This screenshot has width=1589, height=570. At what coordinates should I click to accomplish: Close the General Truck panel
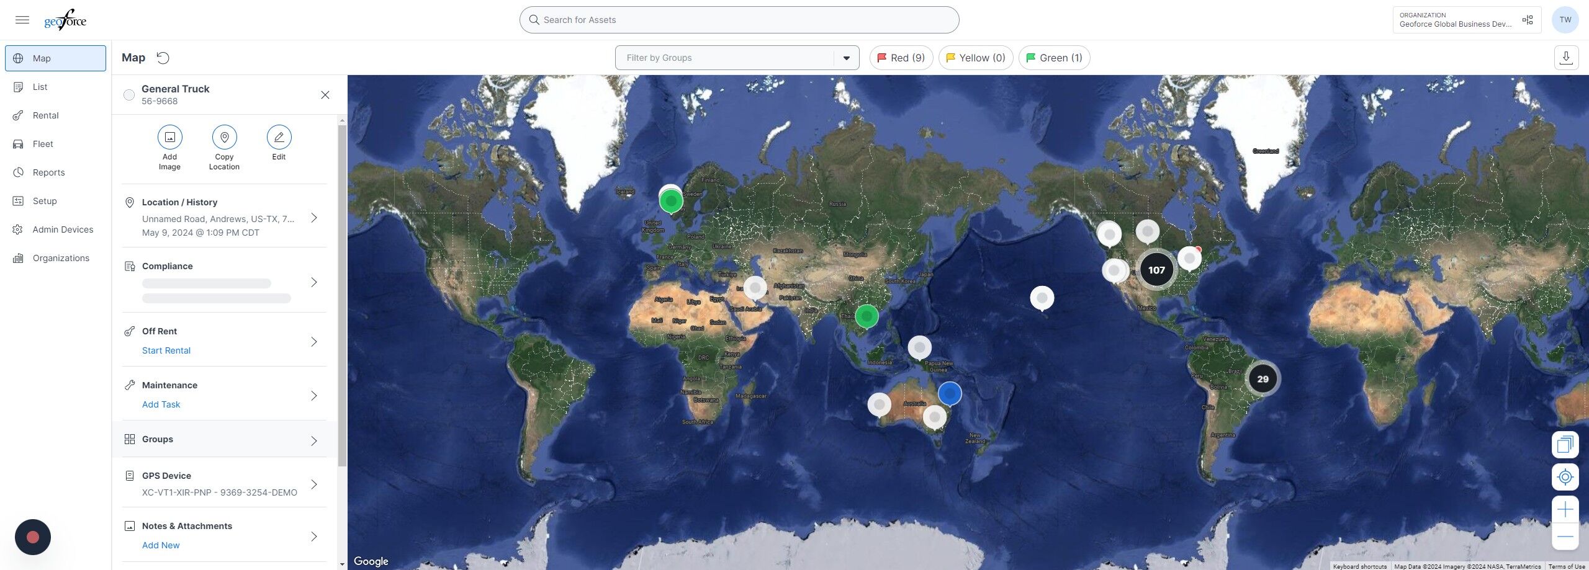click(325, 95)
